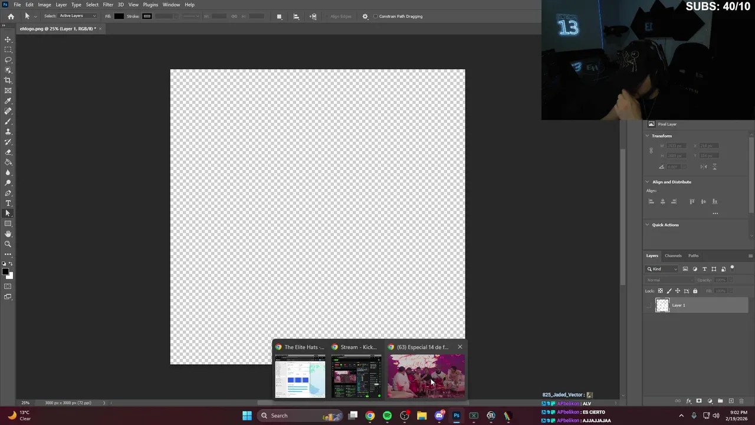Toggle Quick Mask mode
The height and width of the screenshot is (425, 755).
pyautogui.click(x=8, y=286)
